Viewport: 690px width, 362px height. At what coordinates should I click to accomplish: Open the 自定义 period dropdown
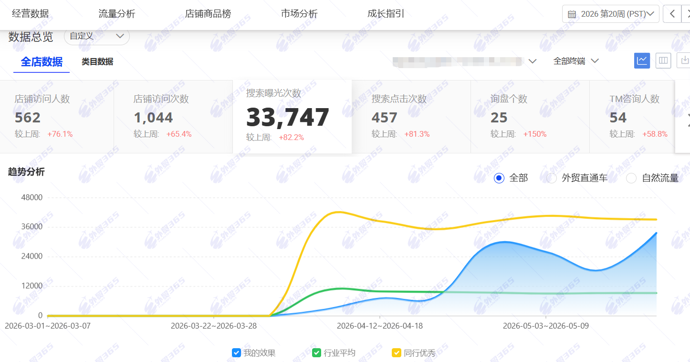97,36
